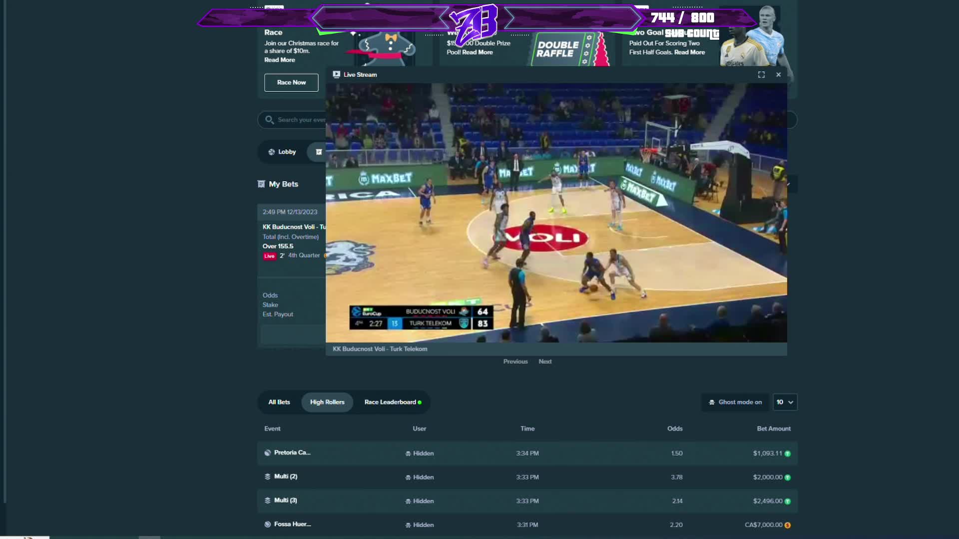Switch to All Bets tab
Viewport: 959px width, 539px height.
279,402
